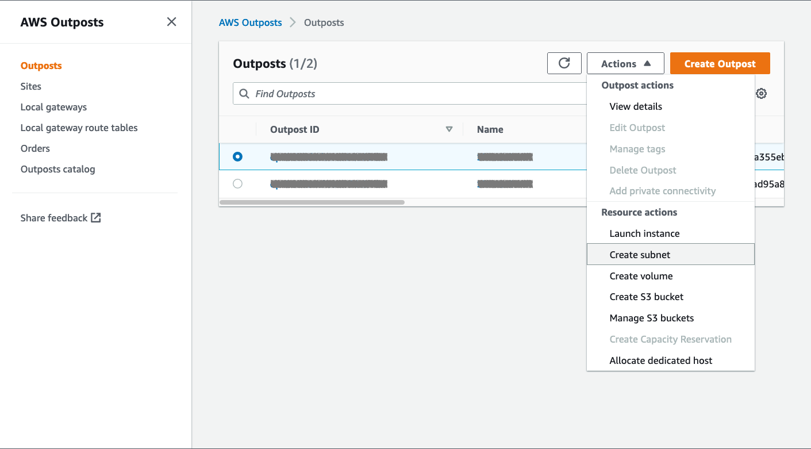Image resolution: width=811 pixels, height=449 pixels.
Task: Click the external link icon beside Share feedback
Action: click(96, 218)
